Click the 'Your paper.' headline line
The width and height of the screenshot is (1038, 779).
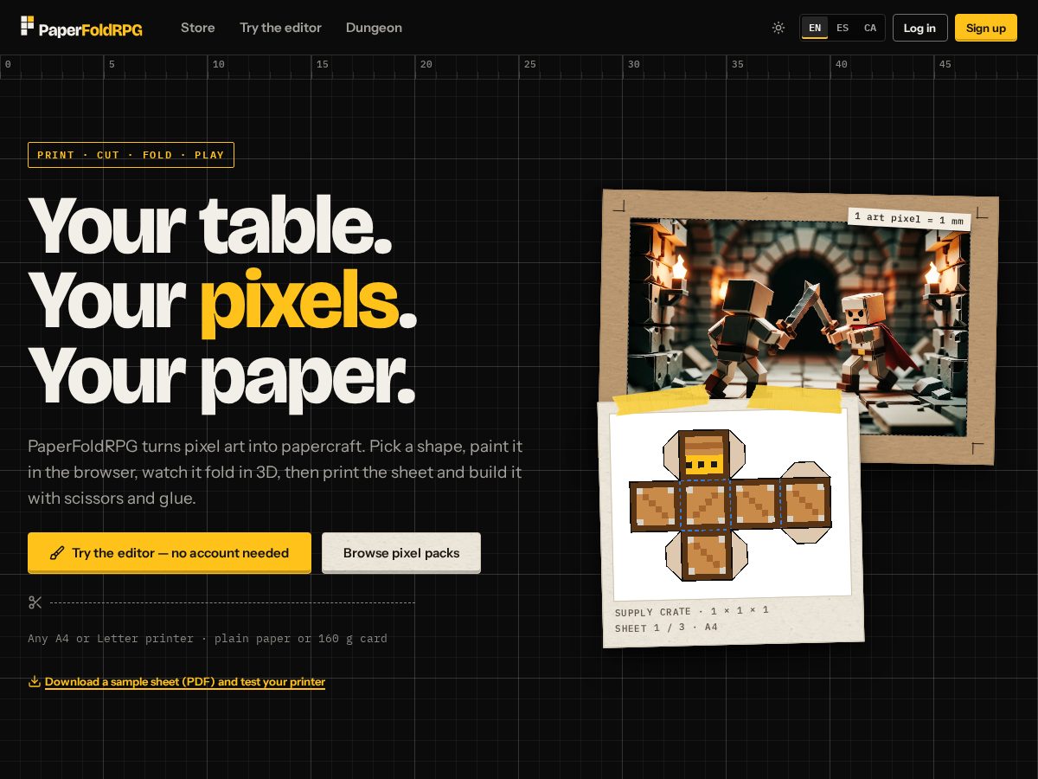point(221,377)
